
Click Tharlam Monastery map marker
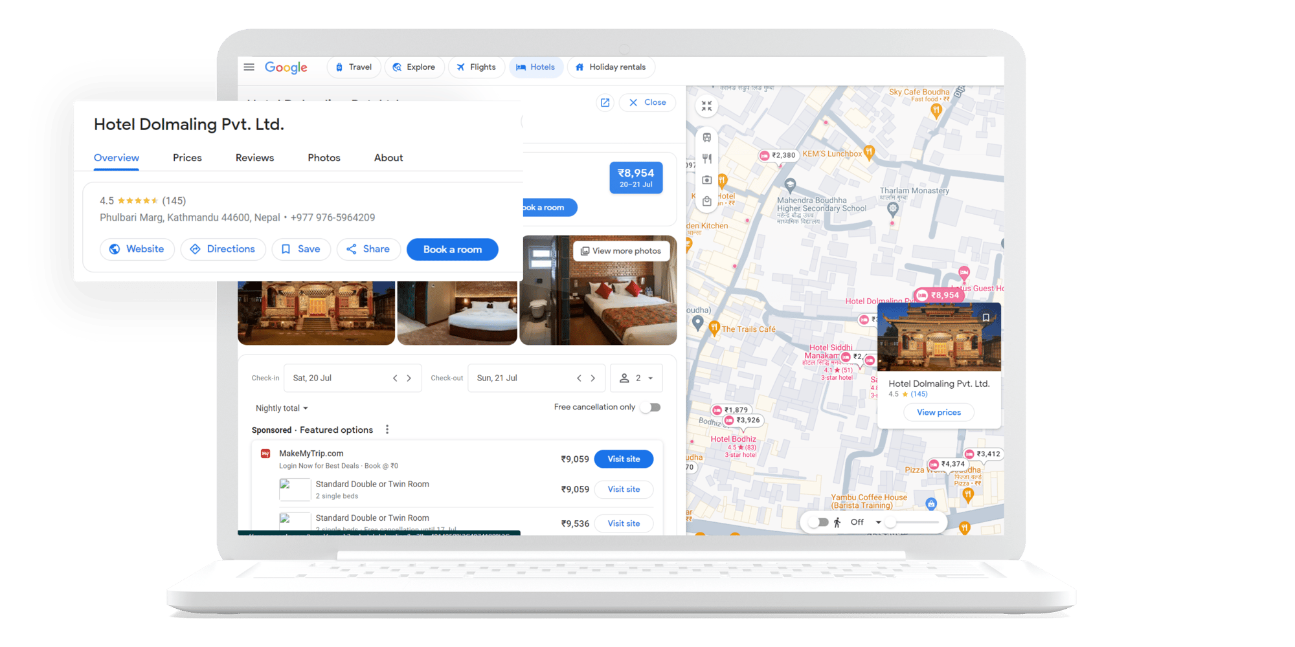pyautogui.click(x=893, y=209)
